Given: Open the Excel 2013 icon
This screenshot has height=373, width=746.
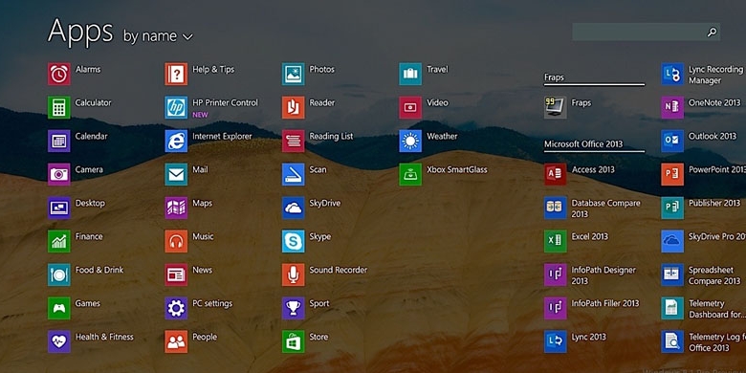Looking at the screenshot, I should (556, 241).
